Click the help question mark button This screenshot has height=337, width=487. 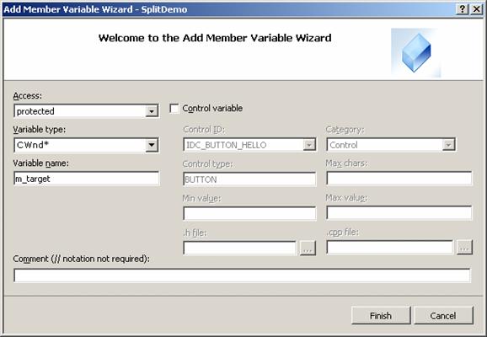[463, 9]
